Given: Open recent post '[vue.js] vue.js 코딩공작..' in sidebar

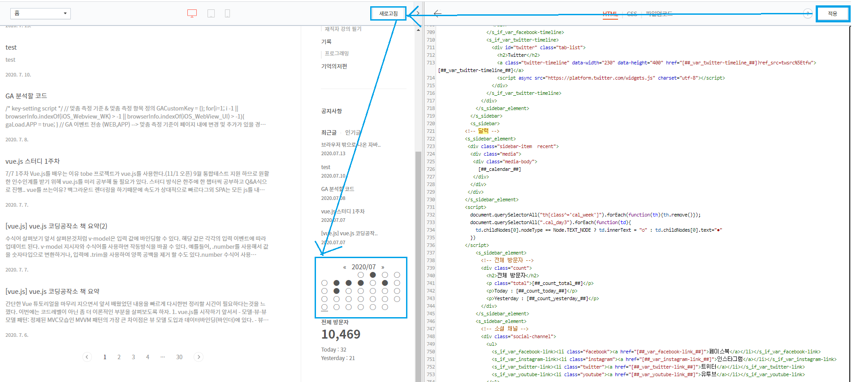Looking at the screenshot, I should click(350, 233).
